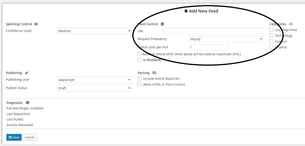
Task: Click the Categories folder icon
Action: 291,24
